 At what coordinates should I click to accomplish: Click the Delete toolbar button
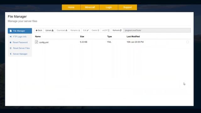tap(95, 30)
